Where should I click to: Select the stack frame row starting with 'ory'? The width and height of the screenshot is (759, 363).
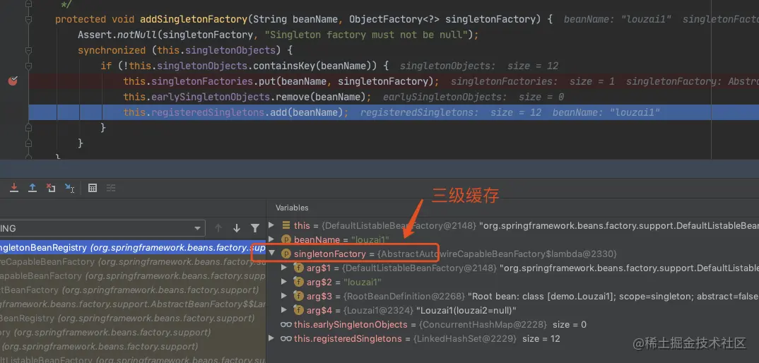click(133, 333)
